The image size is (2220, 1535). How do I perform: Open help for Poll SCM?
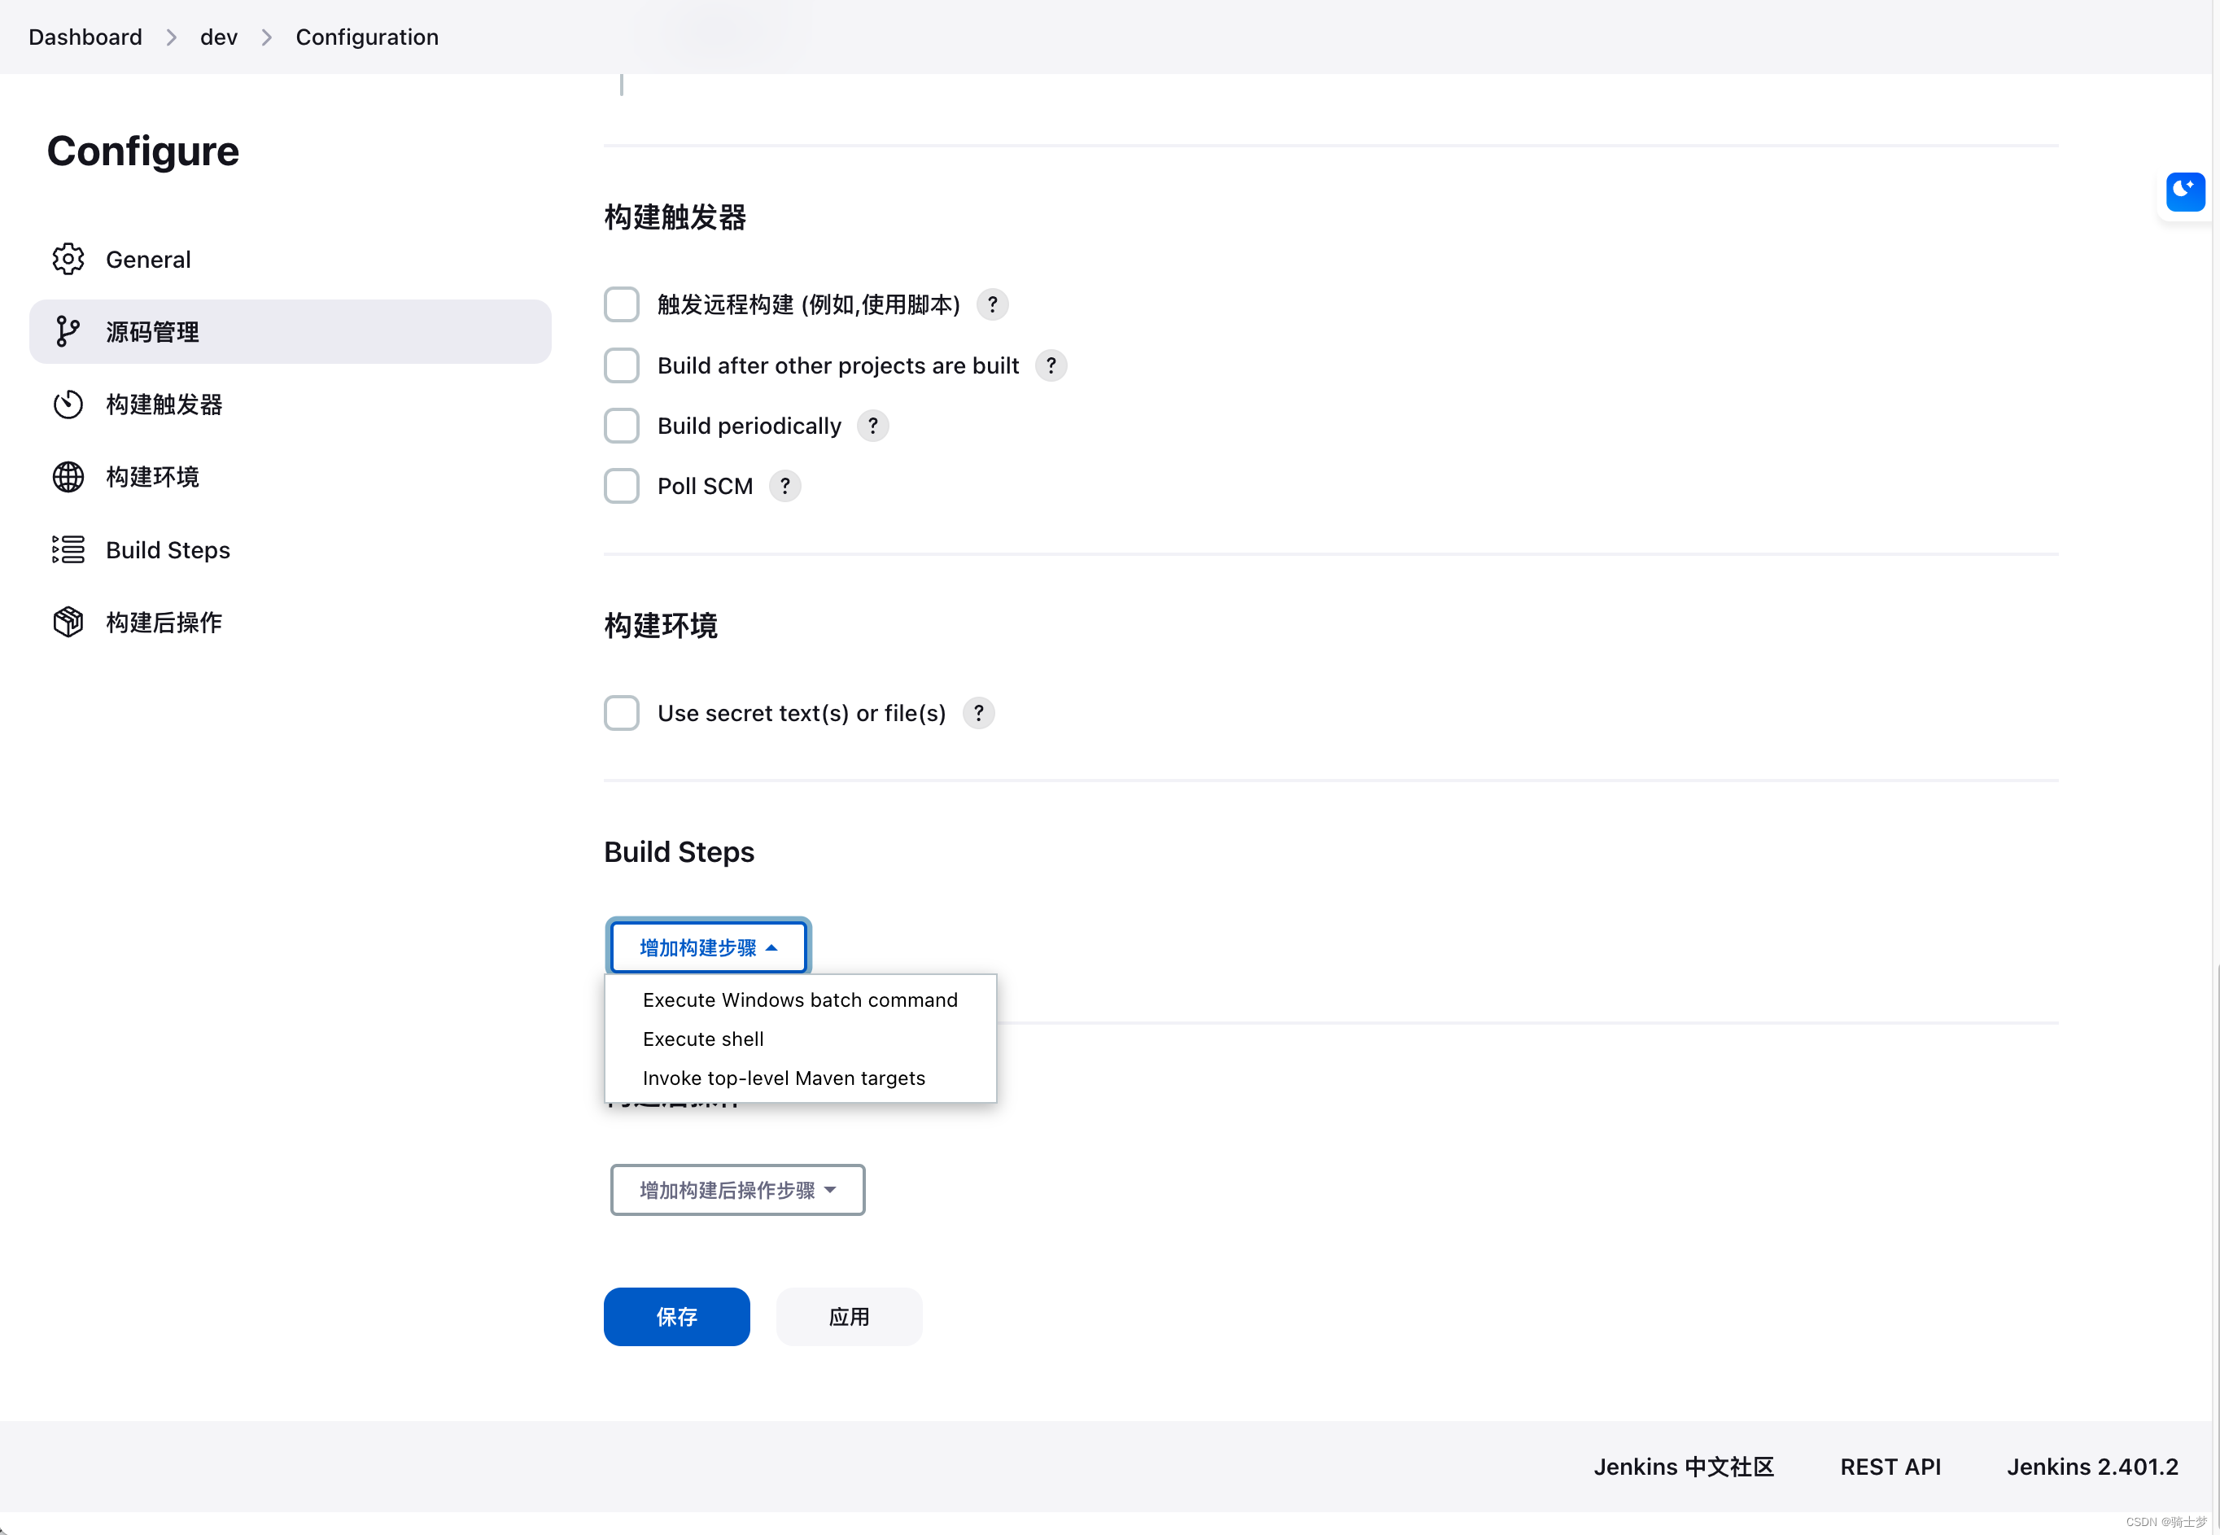tap(785, 487)
